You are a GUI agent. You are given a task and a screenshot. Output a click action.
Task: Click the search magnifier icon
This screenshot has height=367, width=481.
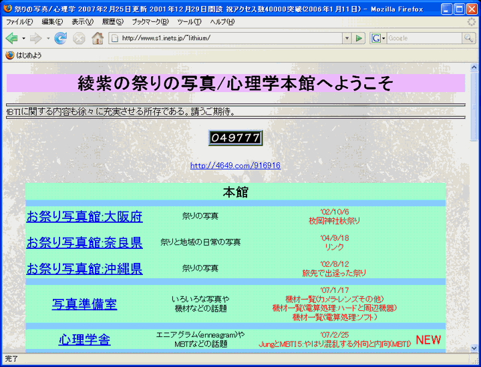tap(469, 39)
